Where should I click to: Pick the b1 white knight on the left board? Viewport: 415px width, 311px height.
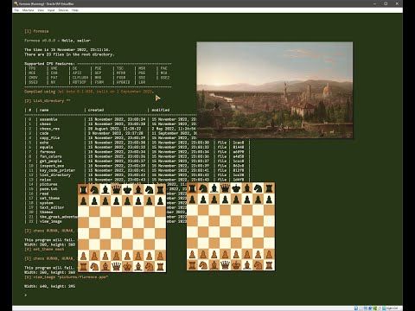coord(94,266)
